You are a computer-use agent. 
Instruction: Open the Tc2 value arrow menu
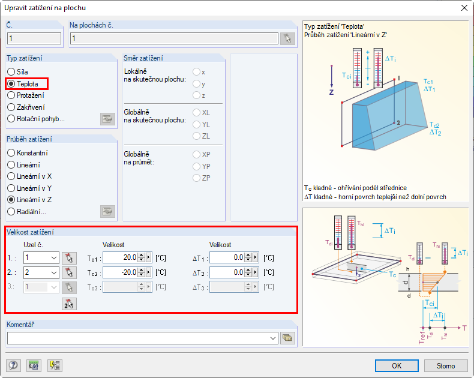pos(148,272)
